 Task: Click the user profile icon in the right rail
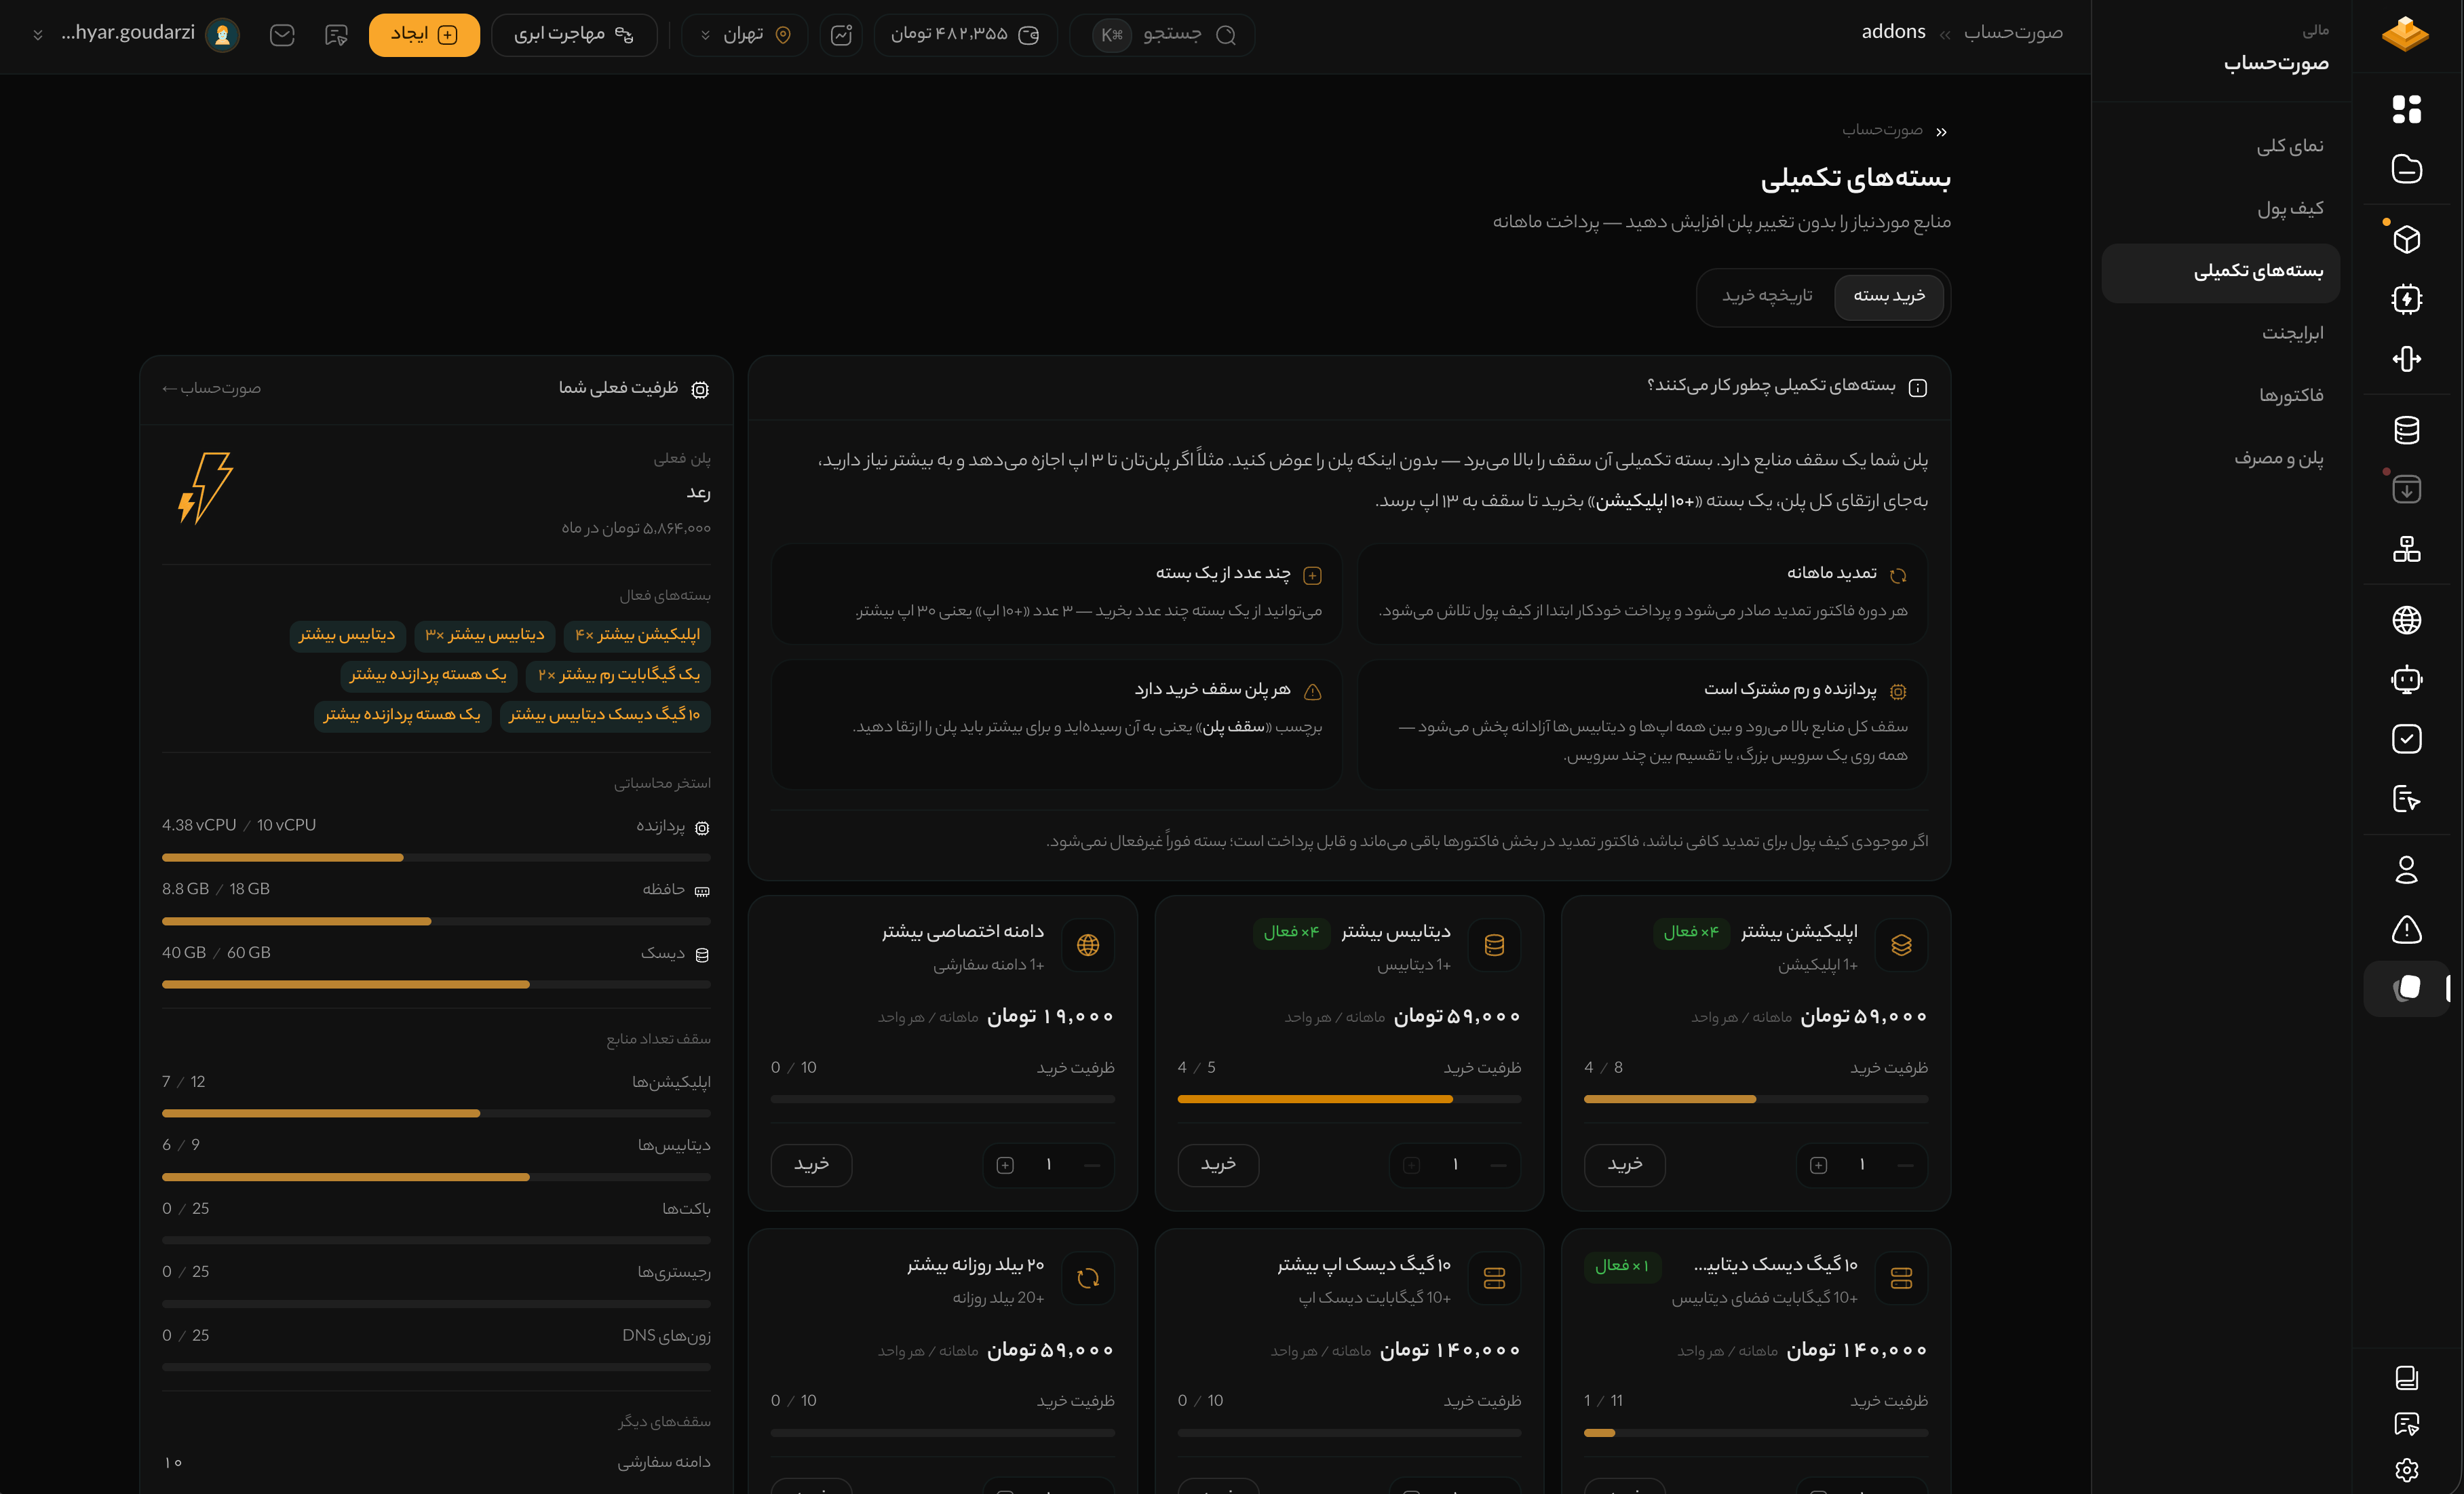[x=2406, y=870]
